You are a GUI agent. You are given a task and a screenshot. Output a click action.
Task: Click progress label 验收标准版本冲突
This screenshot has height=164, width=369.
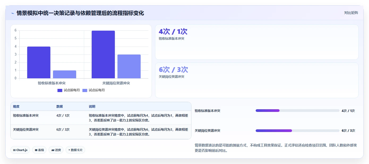point(208,111)
